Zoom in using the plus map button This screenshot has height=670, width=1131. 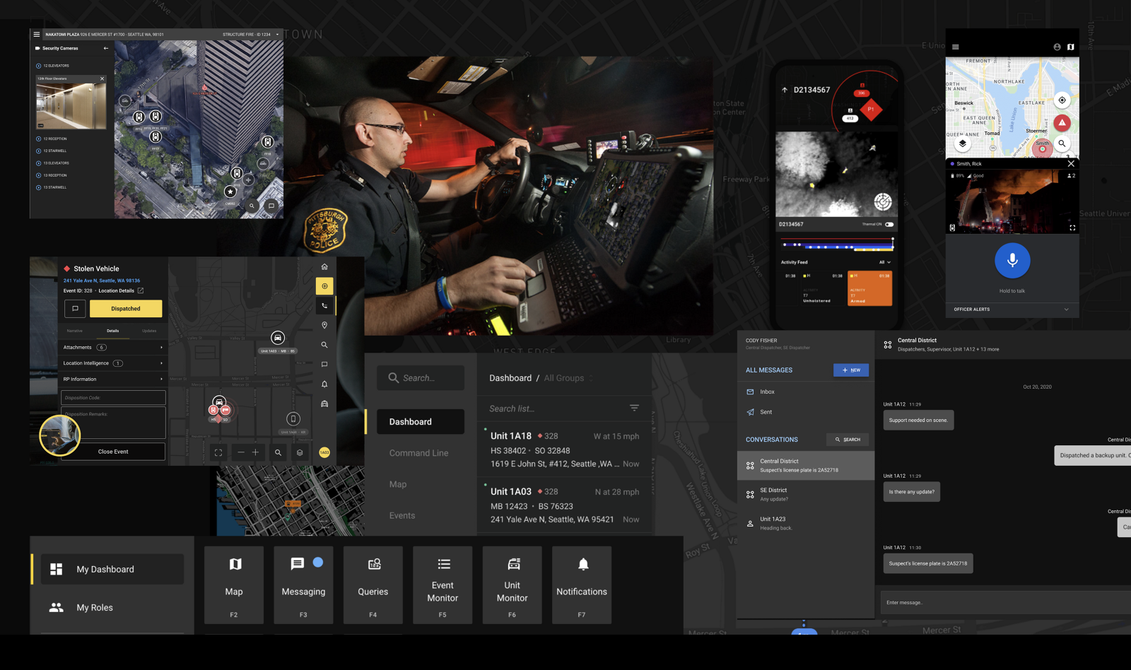pyautogui.click(x=255, y=452)
